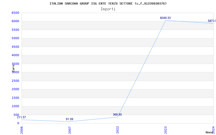Click the 5873 data label at right edge

coord(212,21)
